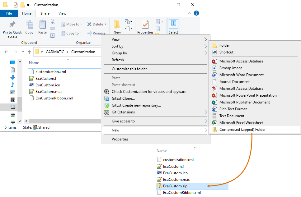Go up one folder level arrow

point(29,52)
